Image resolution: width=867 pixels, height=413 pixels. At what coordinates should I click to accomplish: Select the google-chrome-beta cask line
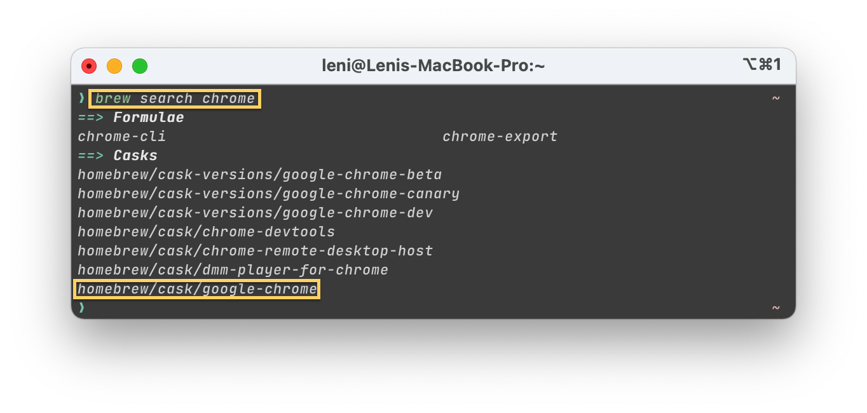(x=260, y=175)
